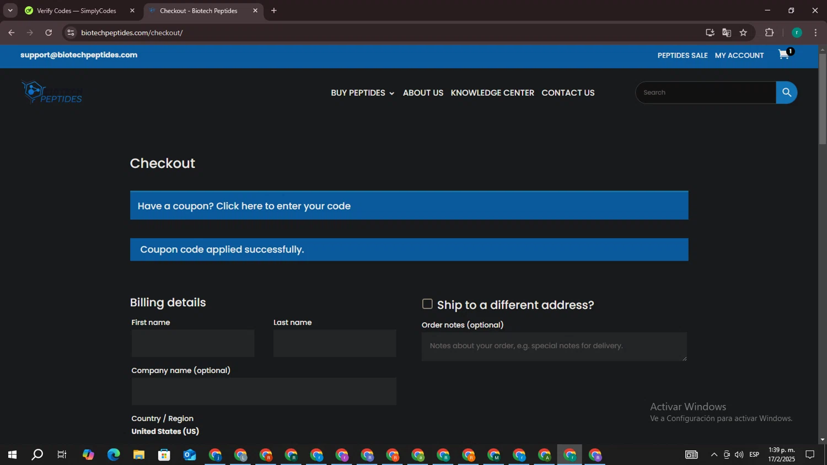Click the translate page icon
Image resolution: width=827 pixels, height=465 pixels.
coord(727,33)
